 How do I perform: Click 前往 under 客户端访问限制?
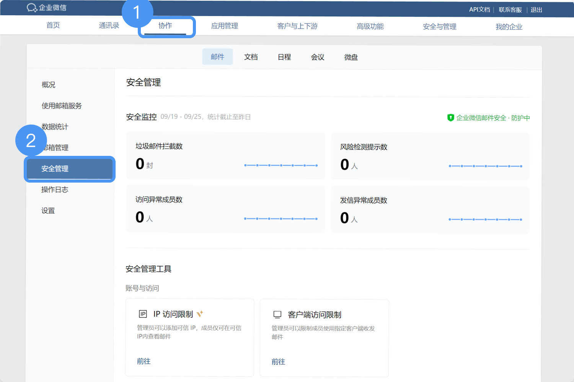[x=278, y=362]
